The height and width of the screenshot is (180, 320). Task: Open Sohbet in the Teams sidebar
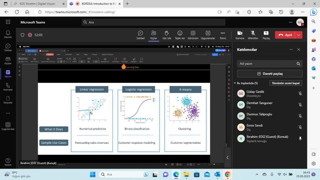pos(8,47)
